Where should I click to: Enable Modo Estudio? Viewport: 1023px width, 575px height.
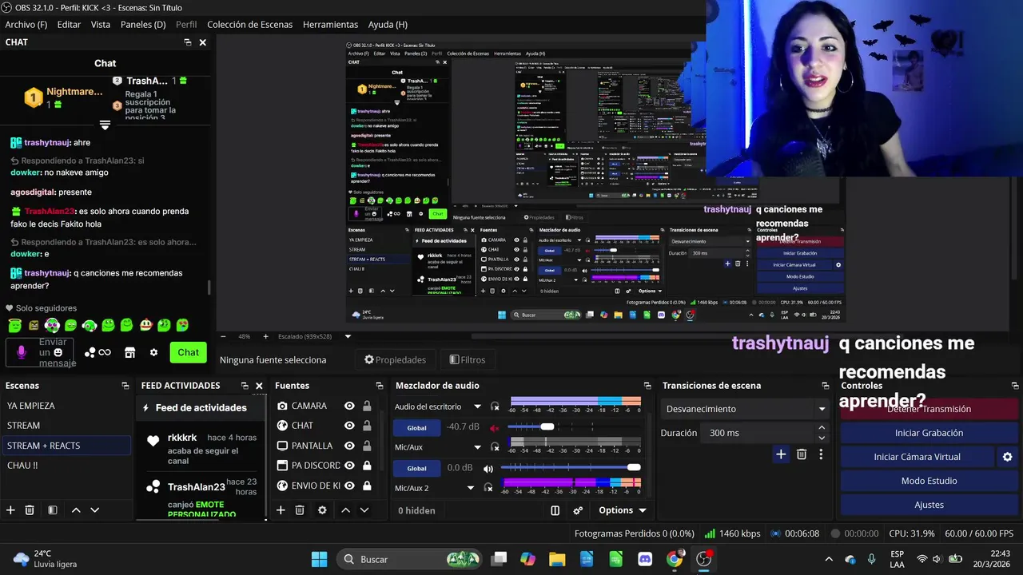pyautogui.click(x=929, y=481)
